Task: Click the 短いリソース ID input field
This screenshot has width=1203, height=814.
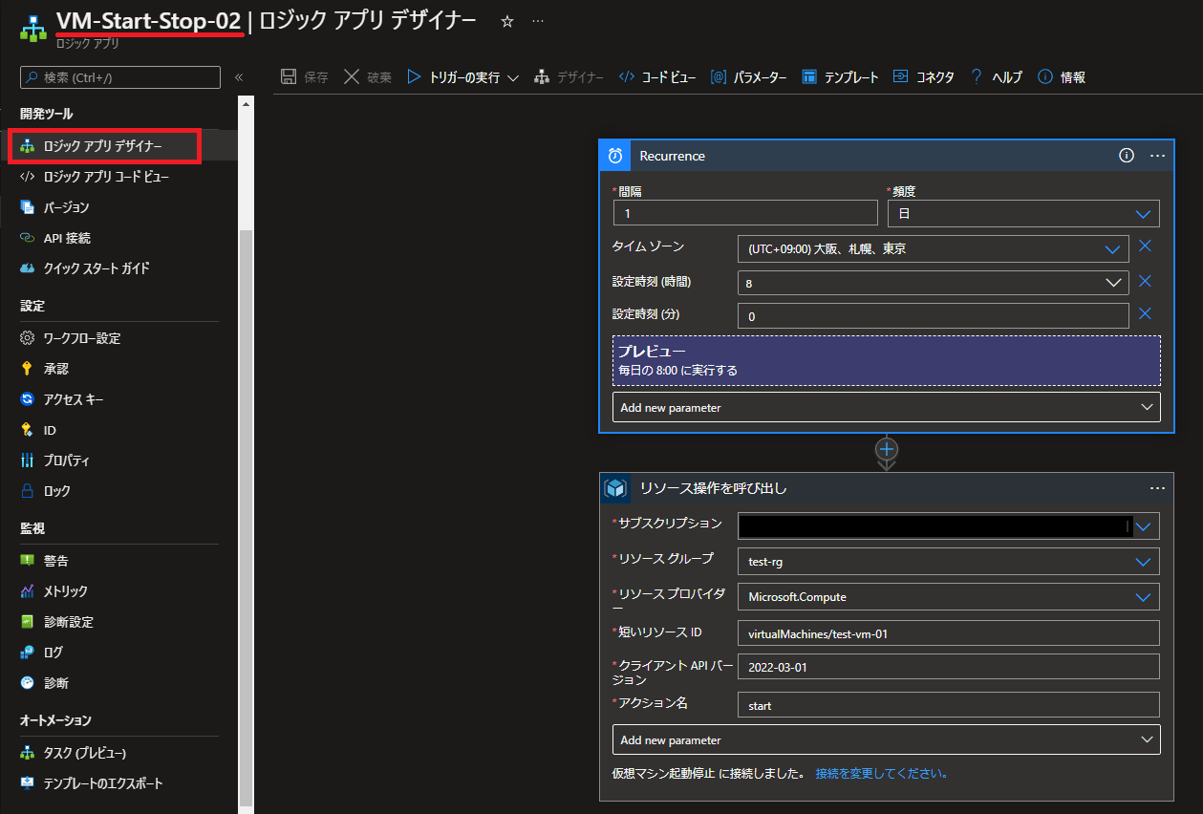Action: (x=949, y=633)
